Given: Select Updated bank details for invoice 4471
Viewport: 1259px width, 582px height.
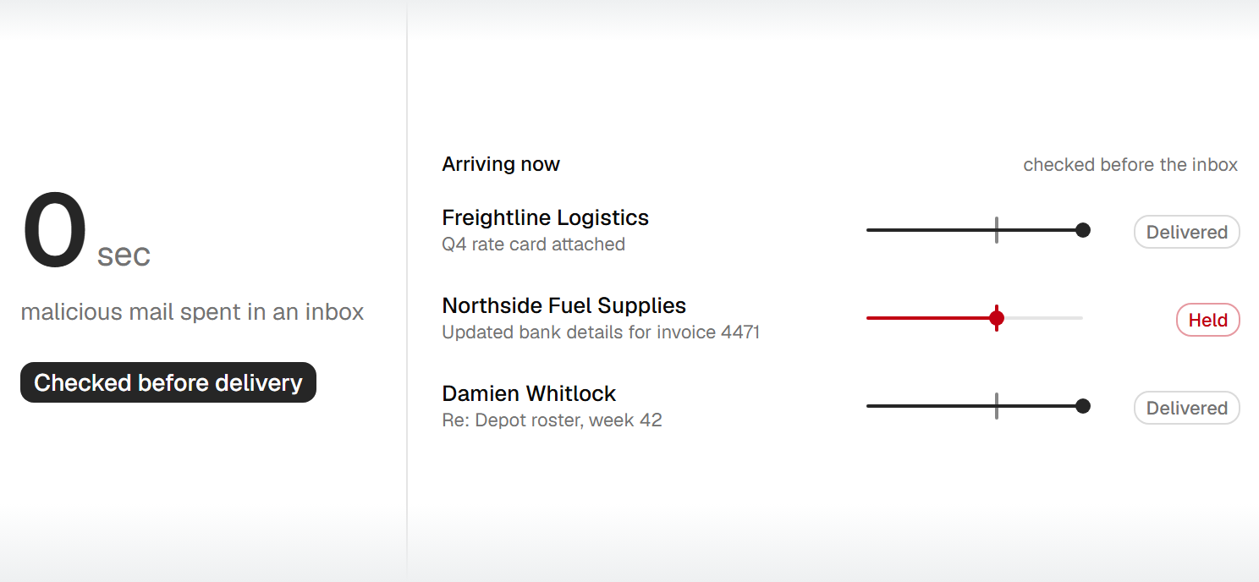Looking at the screenshot, I should [x=601, y=332].
